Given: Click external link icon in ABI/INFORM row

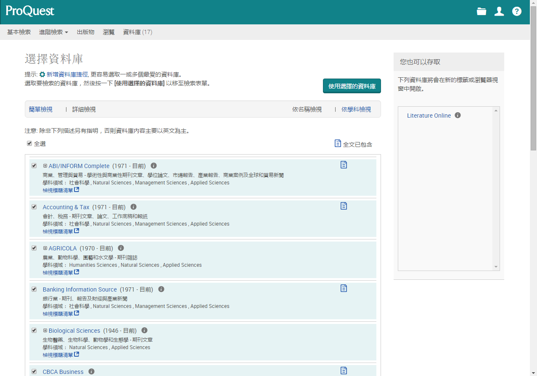Looking at the screenshot, I should pyautogui.click(x=77, y=190).
